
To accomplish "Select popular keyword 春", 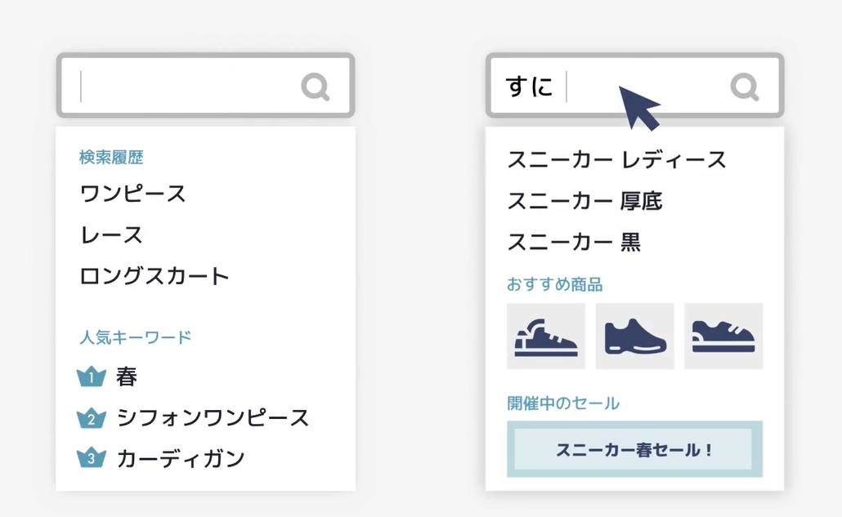I will [127, 377].
